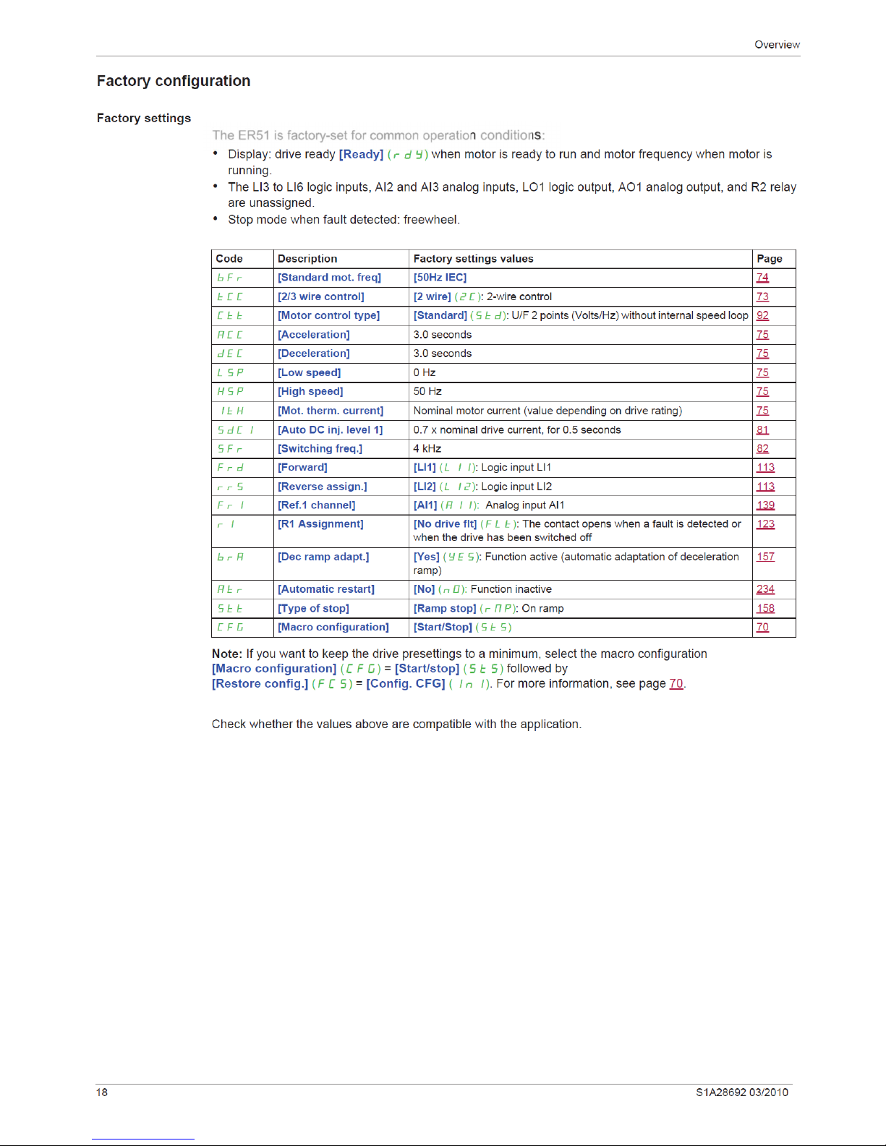
Task: Click the "Factory settings" subheading
Action: click(x=144, y=118)
